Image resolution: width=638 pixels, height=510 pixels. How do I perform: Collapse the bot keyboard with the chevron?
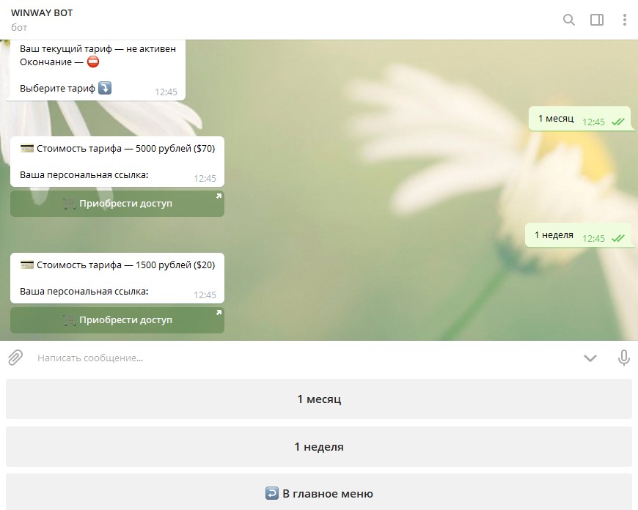pos(590,358)
